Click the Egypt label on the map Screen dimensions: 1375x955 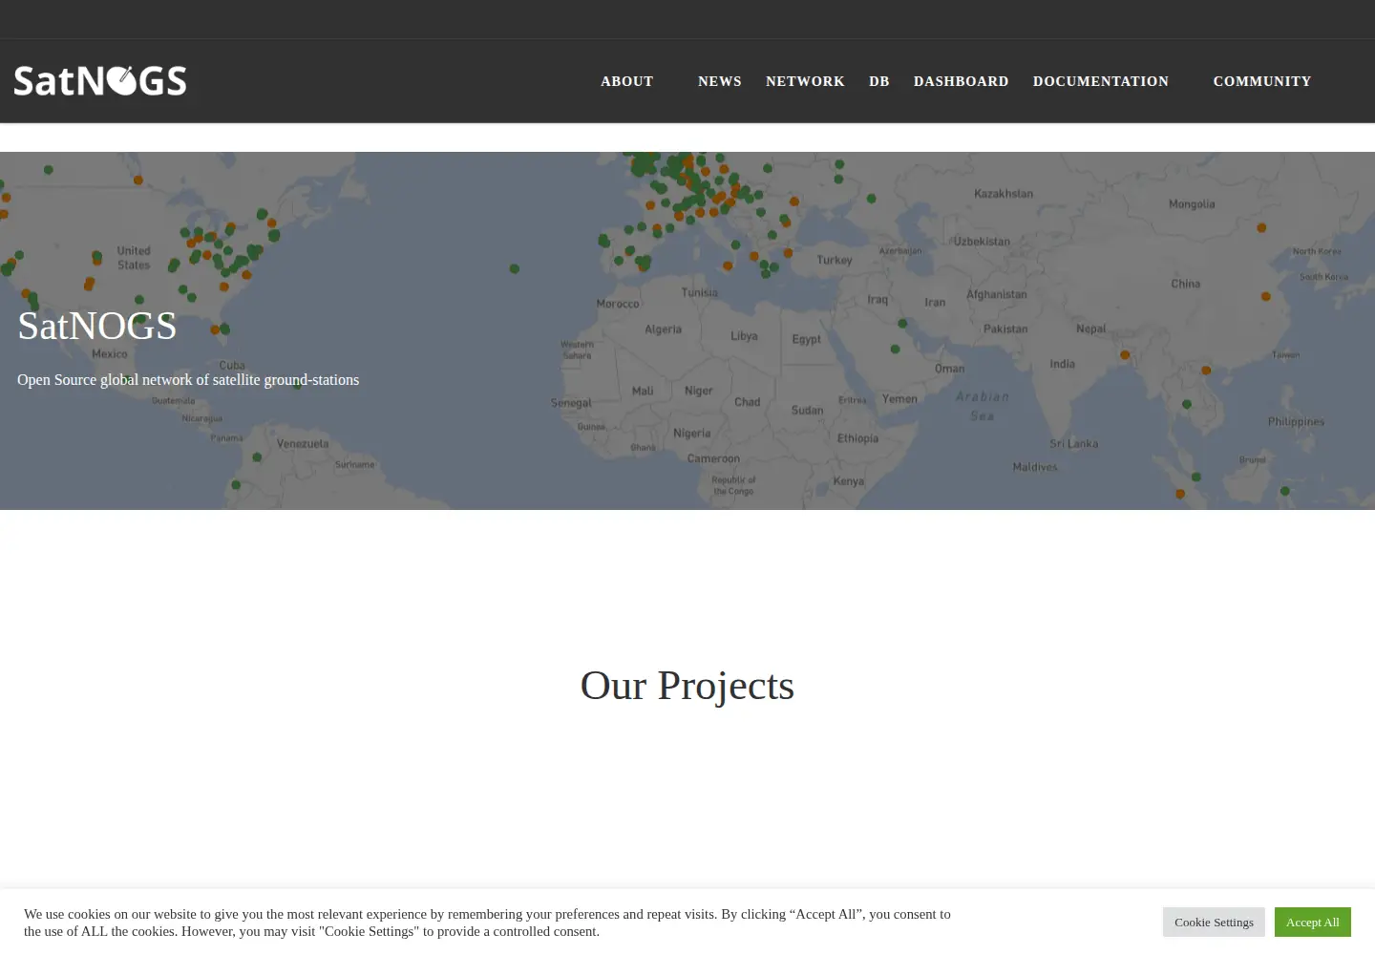[x=806, y=339]
